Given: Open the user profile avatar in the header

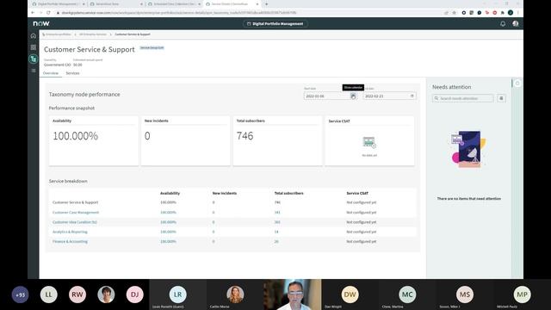Looking at the screenshot, I should point(516,23).
